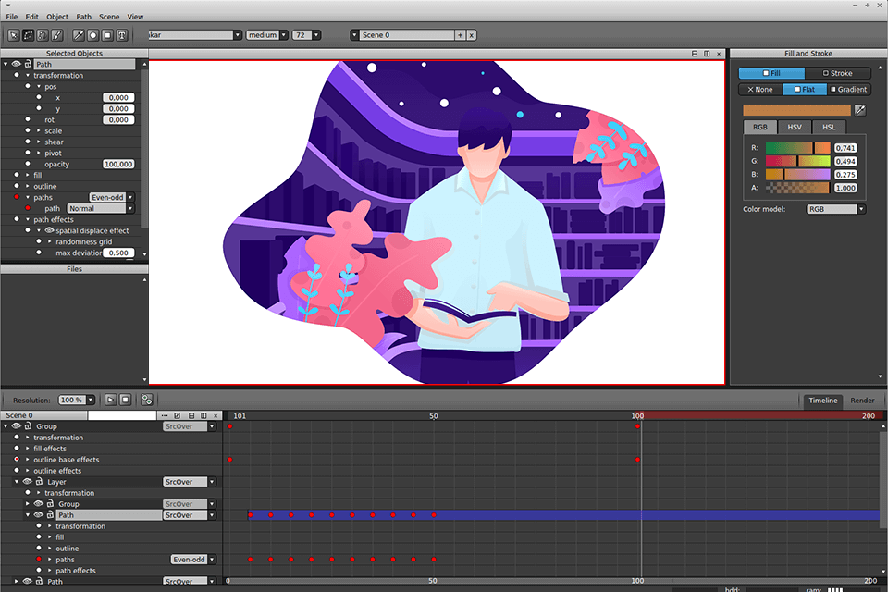Expand the path effects row in timeline
Viewport: 888px width, 592px height.
pos(50,571)
